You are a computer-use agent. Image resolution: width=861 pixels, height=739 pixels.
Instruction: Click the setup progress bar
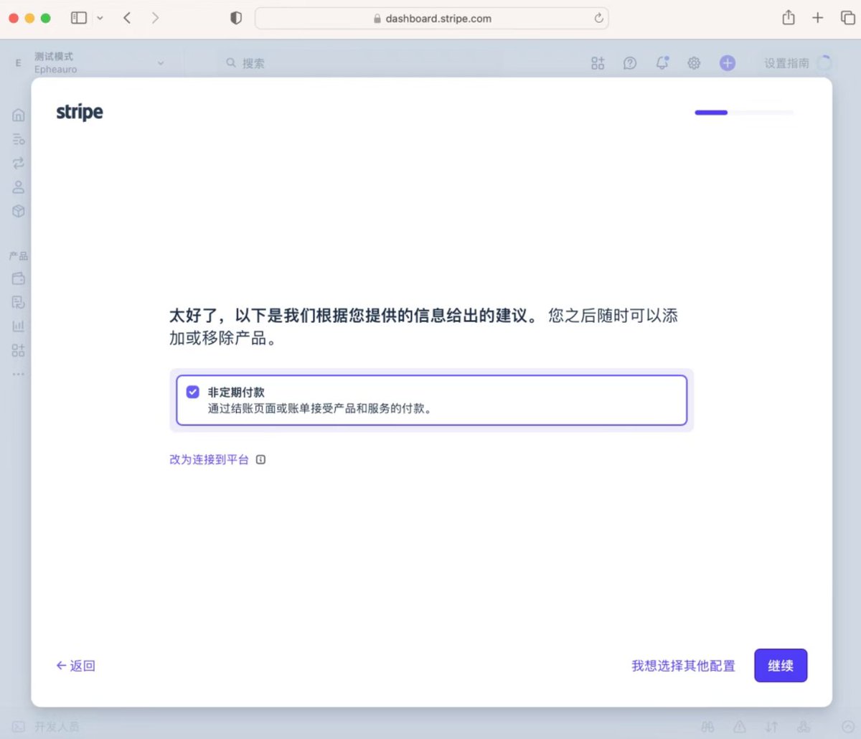744,113
